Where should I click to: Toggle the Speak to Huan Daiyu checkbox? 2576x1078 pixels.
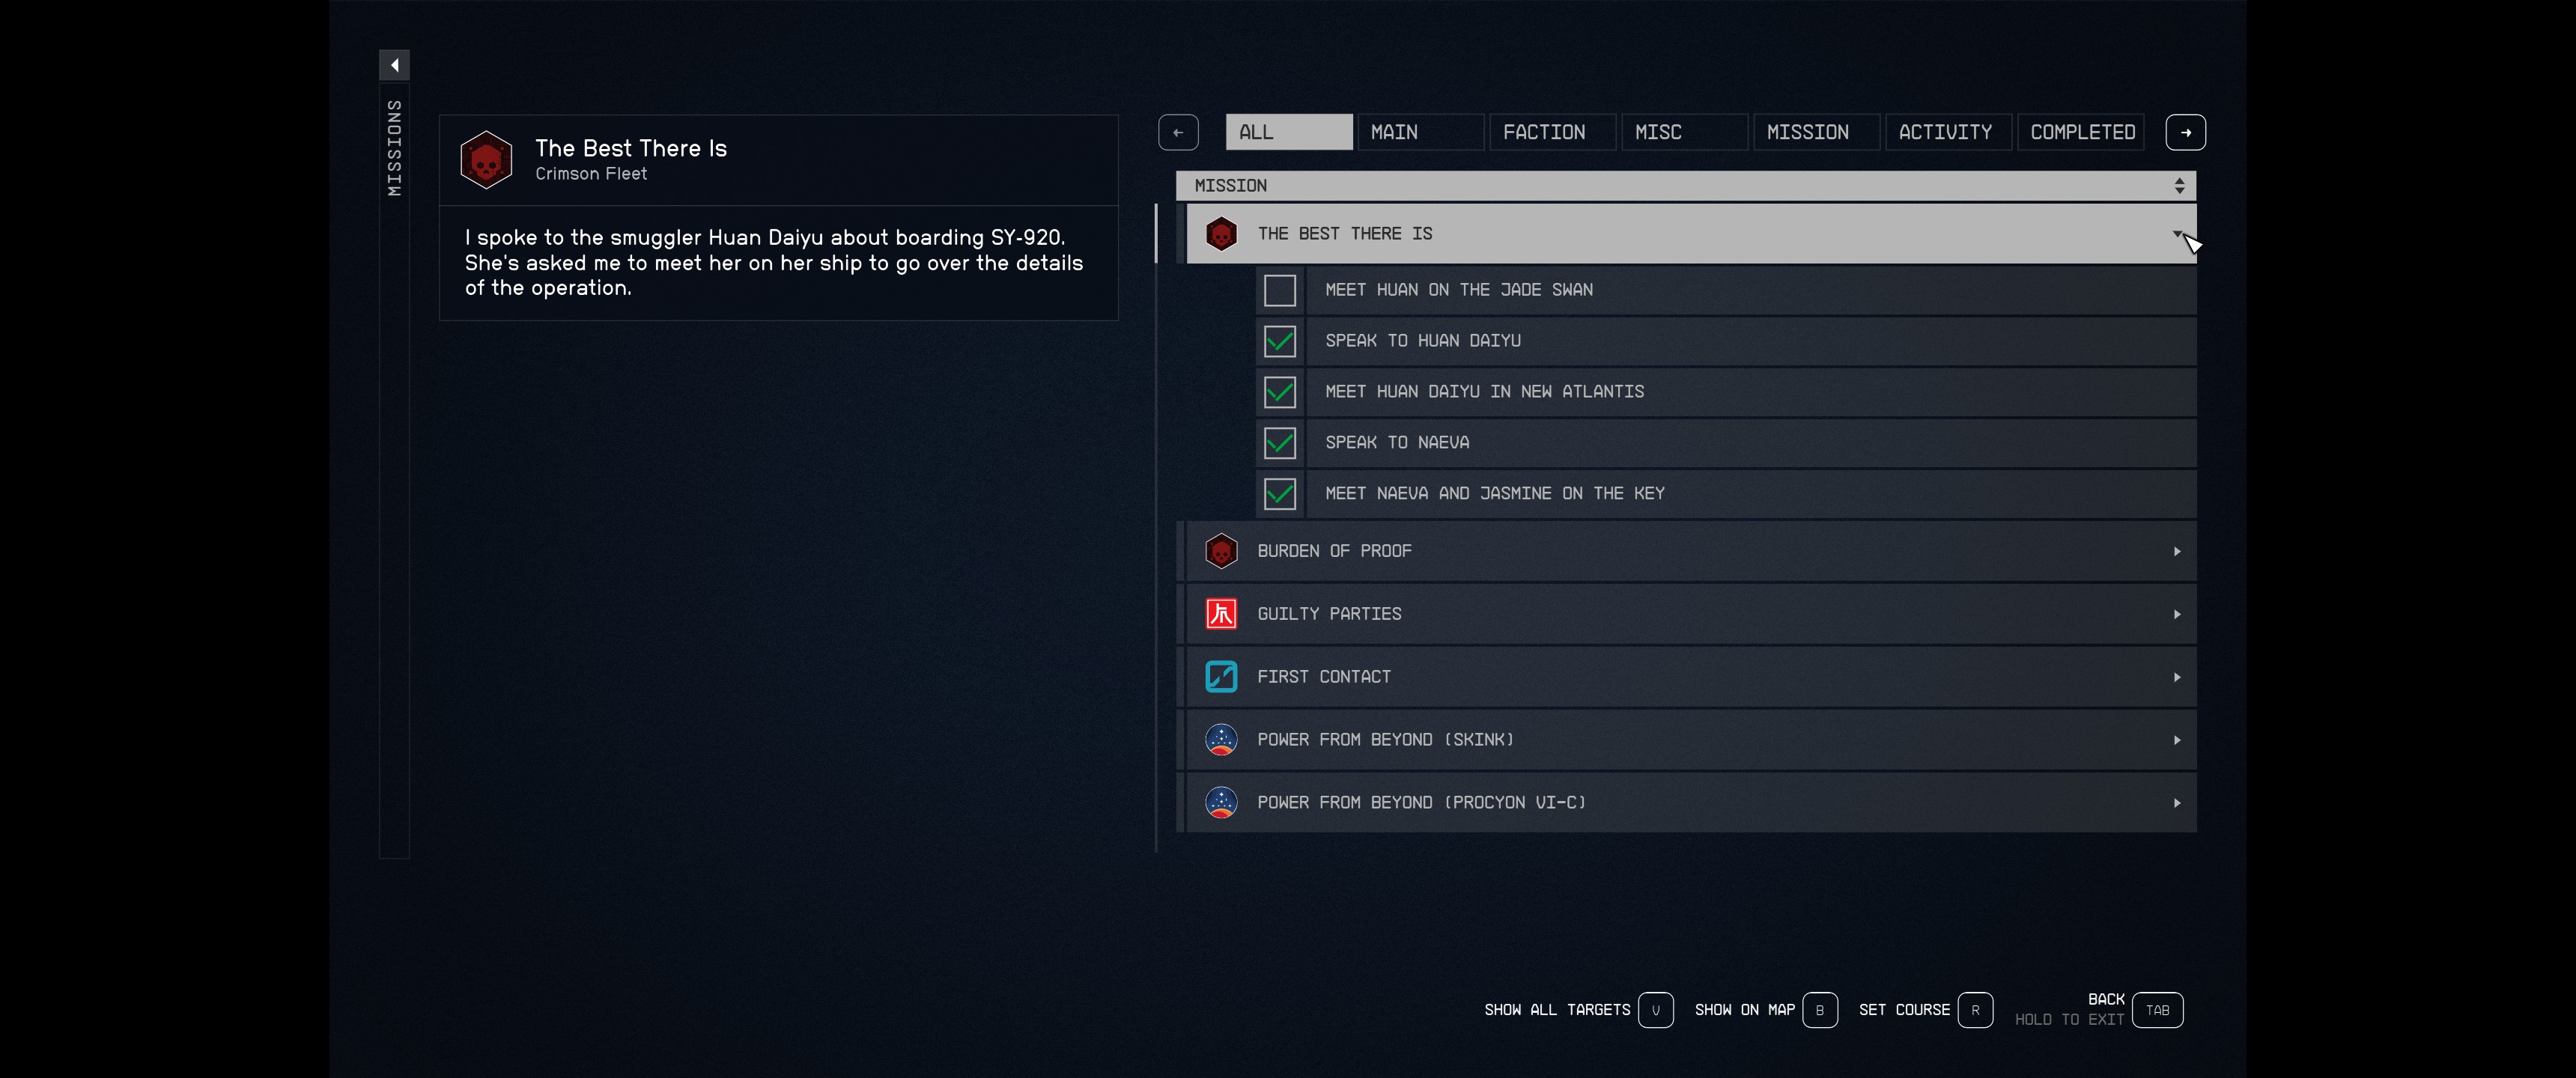[x=1279, y=341]
